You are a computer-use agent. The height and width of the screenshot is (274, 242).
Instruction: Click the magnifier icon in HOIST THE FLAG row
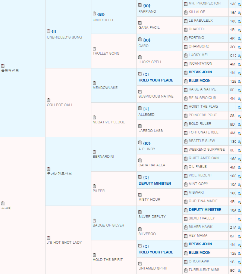[x=239, y=107]
